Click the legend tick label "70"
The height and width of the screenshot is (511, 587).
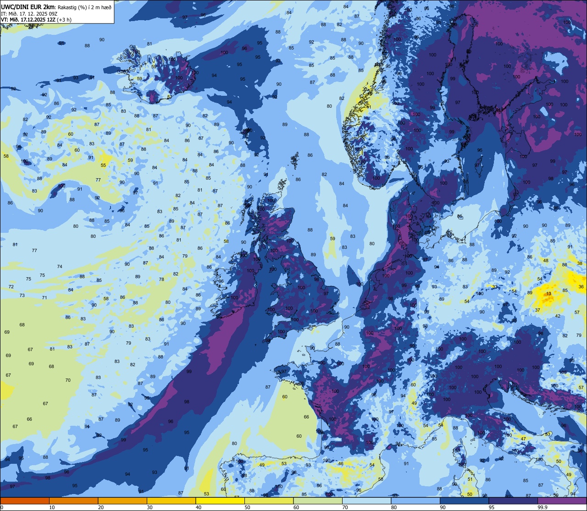[345, 507]
